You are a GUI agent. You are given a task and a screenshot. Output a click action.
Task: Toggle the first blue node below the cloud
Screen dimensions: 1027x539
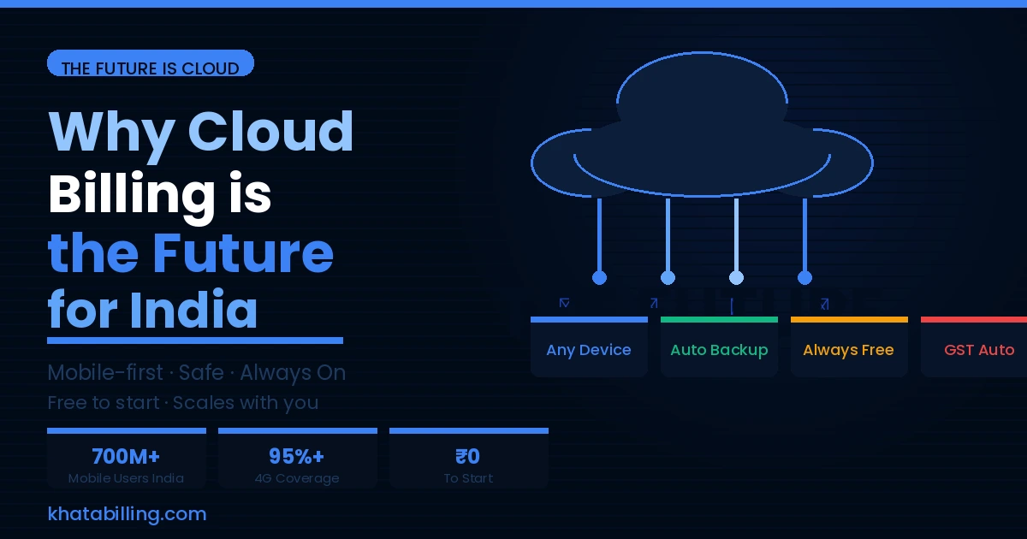tap(599, 277)
